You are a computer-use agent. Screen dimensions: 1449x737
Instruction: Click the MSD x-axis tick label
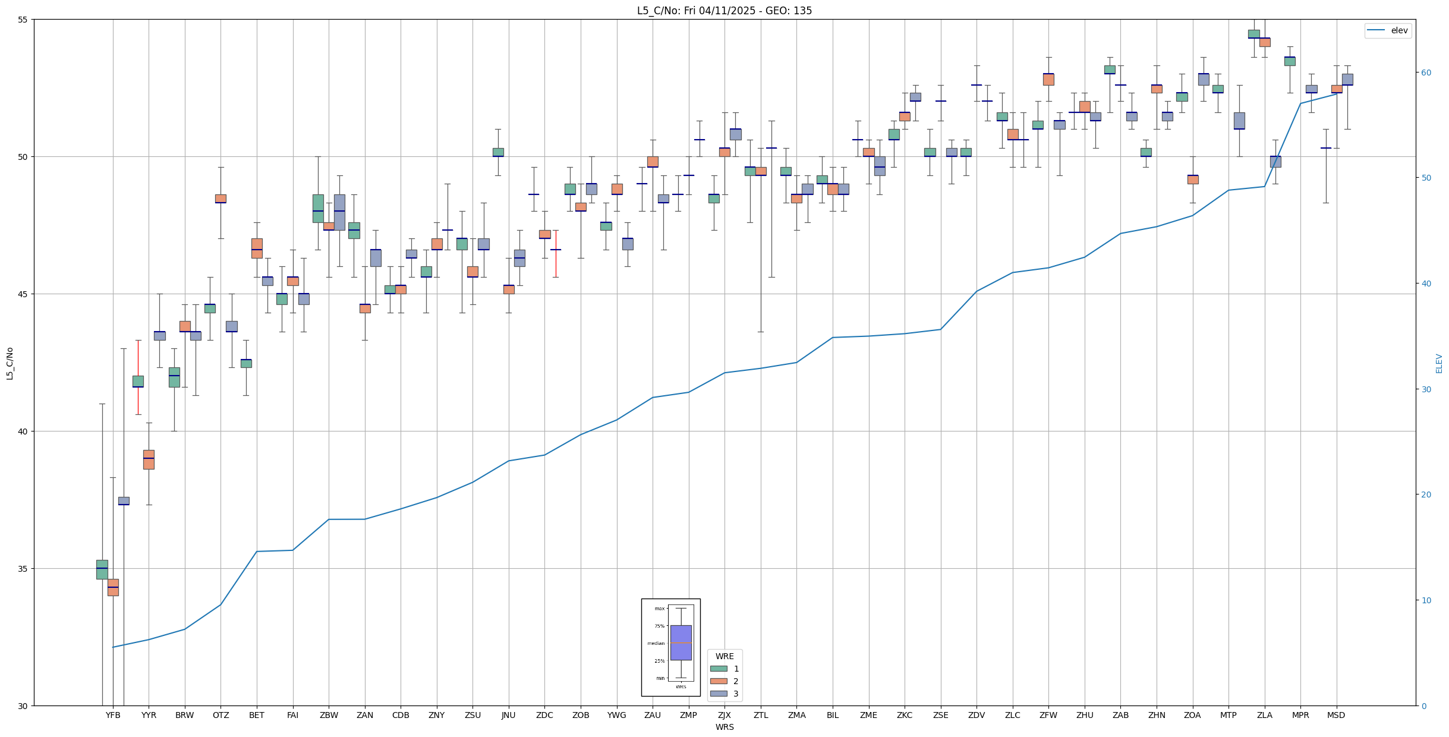coord(1336,715)
